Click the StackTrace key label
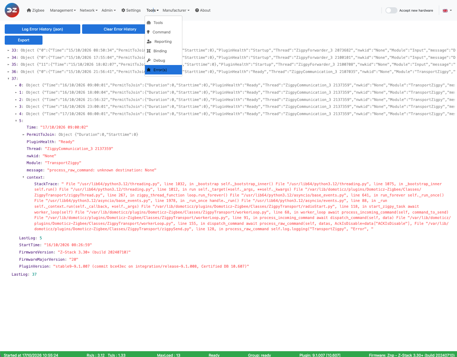Viewport: 457px width, 357px height. pyautogui.click(x=46, y=184)
